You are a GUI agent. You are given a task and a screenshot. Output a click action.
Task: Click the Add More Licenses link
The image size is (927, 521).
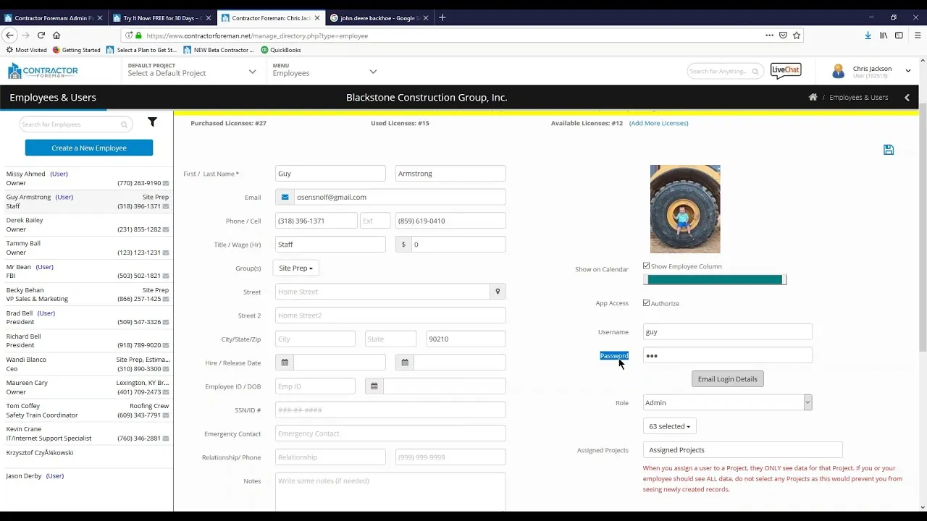[658, 123]
